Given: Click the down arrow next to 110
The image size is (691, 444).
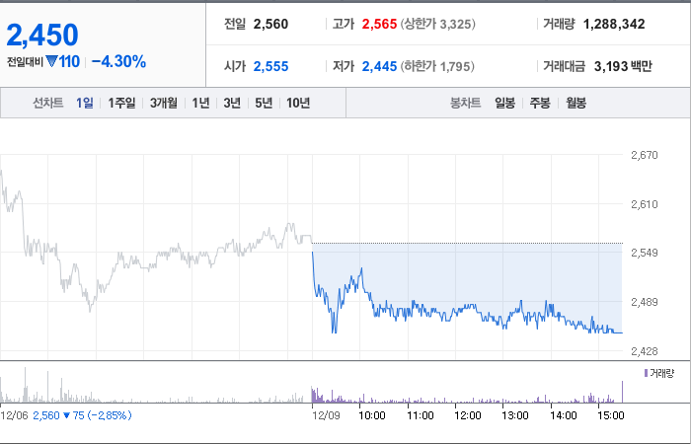Looking at the screenshot, I should pos(51,61).
